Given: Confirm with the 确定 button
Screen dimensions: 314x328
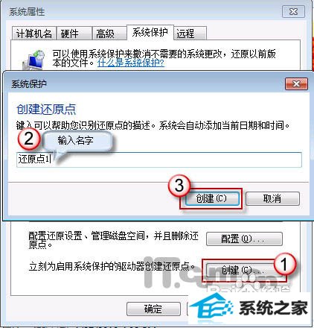Looking at the screenshot, I should [x=153, y=309].
